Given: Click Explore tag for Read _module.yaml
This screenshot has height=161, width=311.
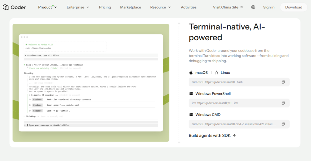Looking at the screenshot, I should point(37,105).
